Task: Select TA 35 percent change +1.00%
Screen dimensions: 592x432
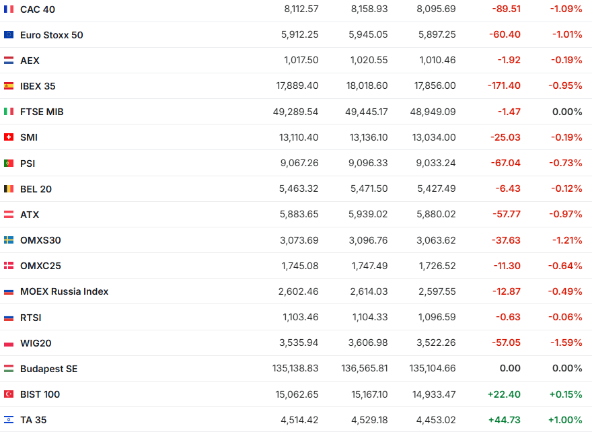Action: click(565, 420)
